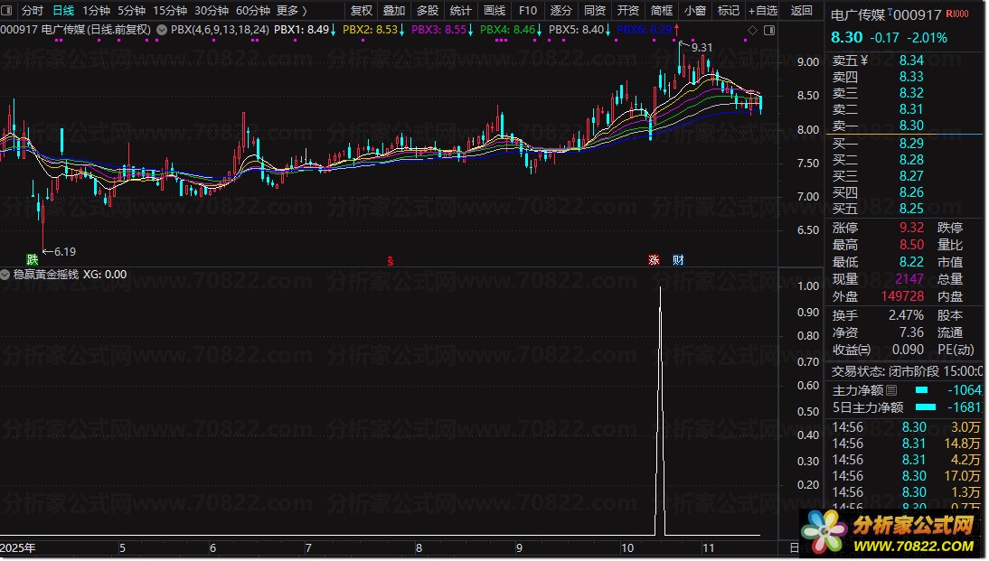The width and height of the screenshot is (989, 561).
Task: Click the 返回 back button
Action: 802,11
